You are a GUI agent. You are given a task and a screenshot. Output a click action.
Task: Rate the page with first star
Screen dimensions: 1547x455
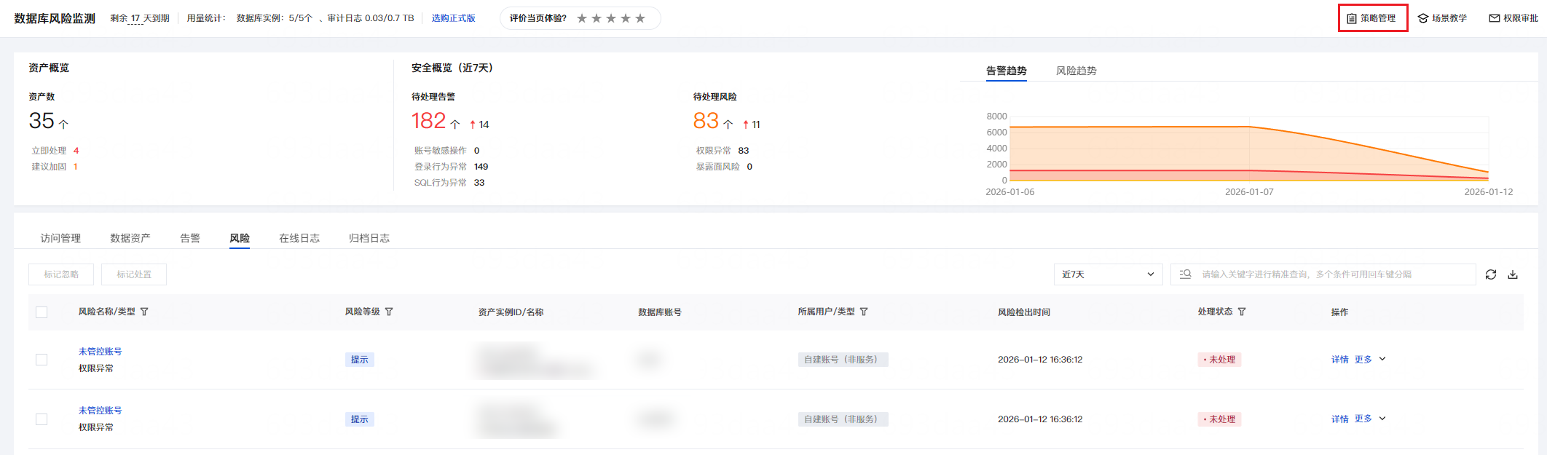(x=582, y=18)
